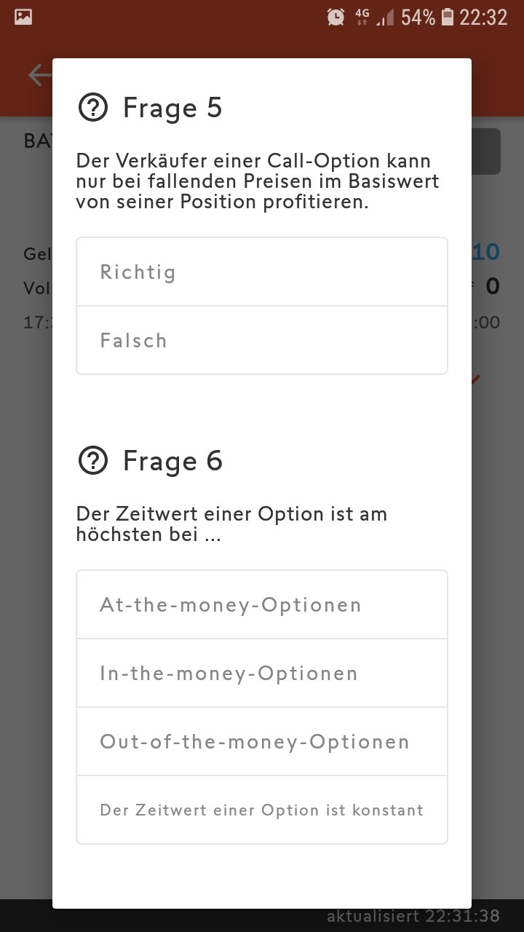Tap the 4G network indicator icon
The height and width of the screenshot is (932, 524).
pos(362,17)
